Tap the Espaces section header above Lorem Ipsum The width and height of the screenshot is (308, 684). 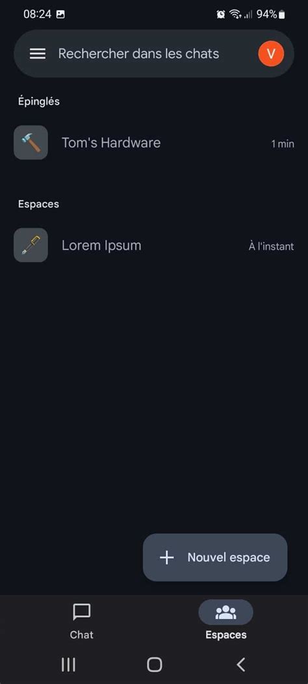(x=38, y=204)
